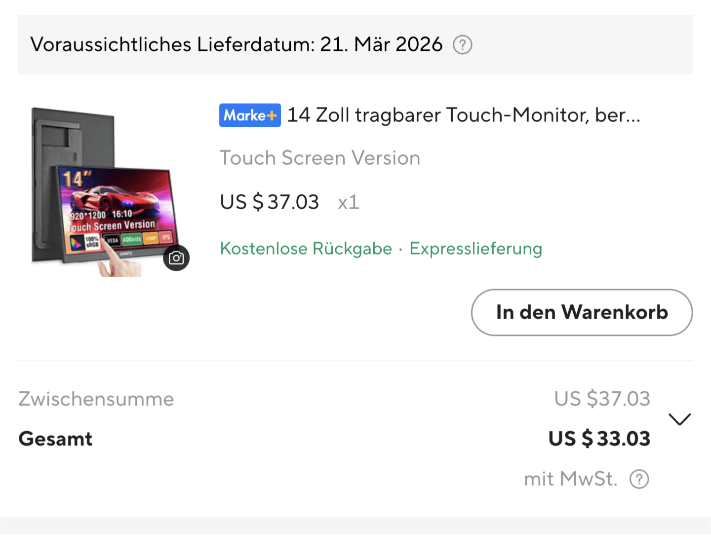Screen dimensions: 711x552
Task: Expand the price breakdown chevron
Action: tap(679, 419)
